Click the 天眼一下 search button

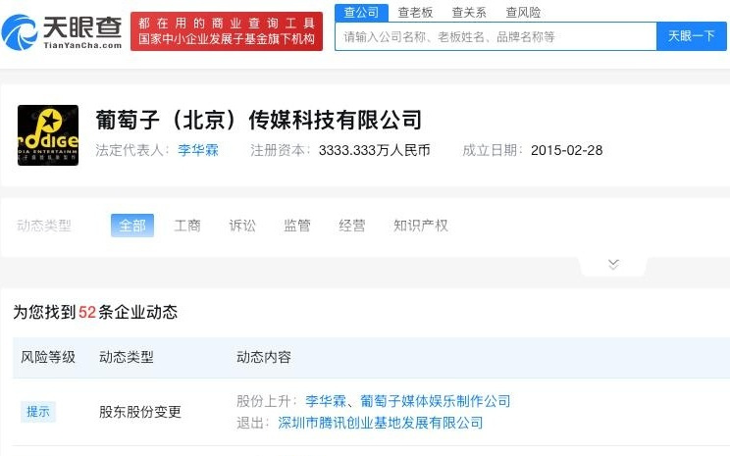tap(692, 36)
